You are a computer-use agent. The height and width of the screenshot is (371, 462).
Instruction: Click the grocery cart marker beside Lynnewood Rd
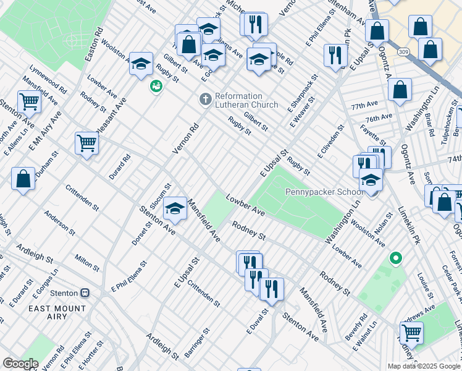(x=29, y=103)
